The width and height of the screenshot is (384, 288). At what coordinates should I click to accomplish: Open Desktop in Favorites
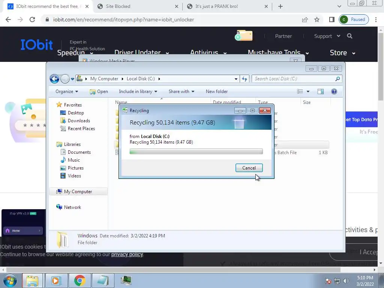(x=76, y=112)
